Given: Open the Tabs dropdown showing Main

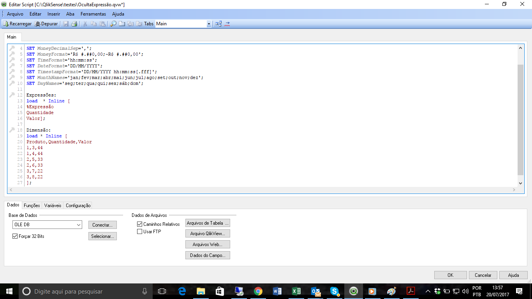Looking at the screenshot, I should (183, 24).
